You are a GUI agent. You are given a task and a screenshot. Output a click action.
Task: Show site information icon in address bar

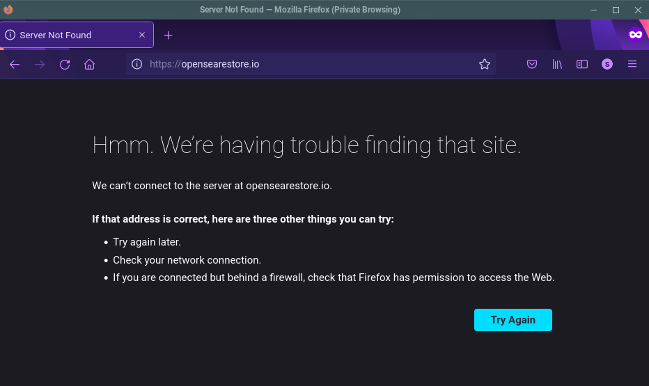point(137,64)
